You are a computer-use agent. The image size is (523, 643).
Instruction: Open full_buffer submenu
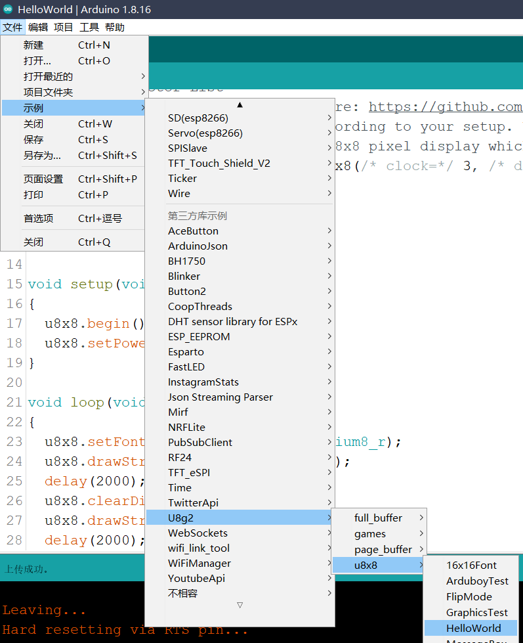379,518
